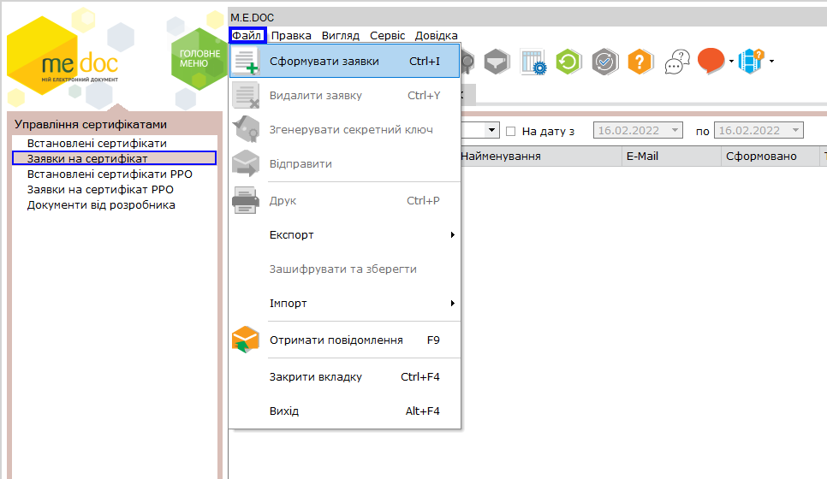Click the Сформовано column header
Viewport: 827px width, 479px height.
point(770,157)
